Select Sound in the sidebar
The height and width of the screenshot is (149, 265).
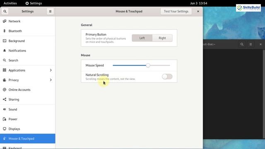[28, 109]
